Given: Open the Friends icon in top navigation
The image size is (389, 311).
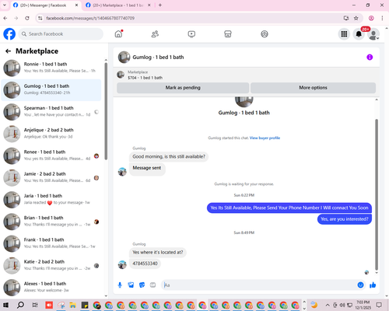Looking at the screenshot, I should click(x=155, y=34).
